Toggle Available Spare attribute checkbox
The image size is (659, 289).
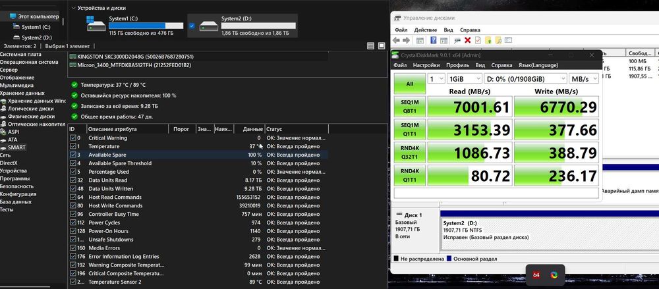pos(73,155)
